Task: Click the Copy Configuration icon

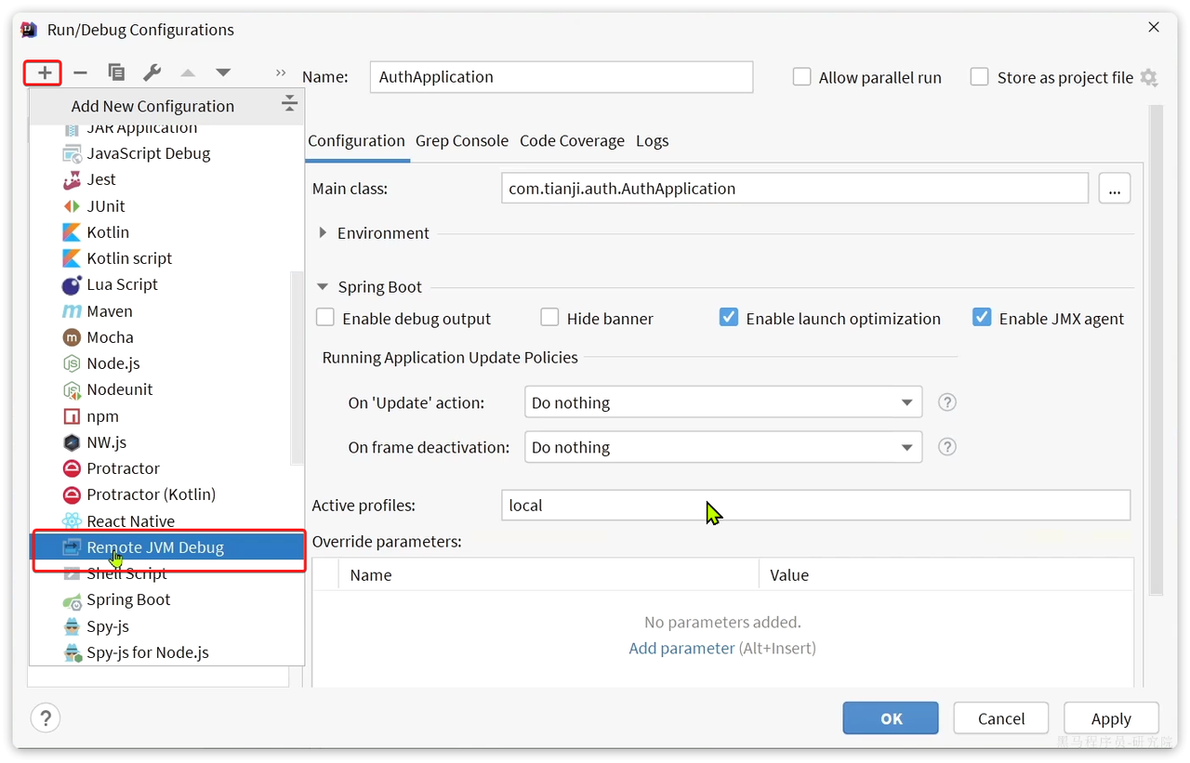Action: 116,72
